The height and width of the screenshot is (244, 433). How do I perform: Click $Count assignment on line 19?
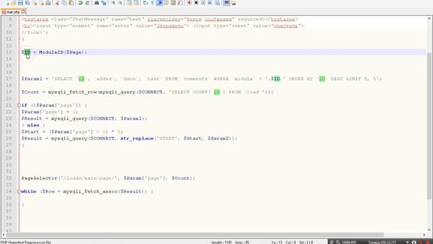pos(147,92)
